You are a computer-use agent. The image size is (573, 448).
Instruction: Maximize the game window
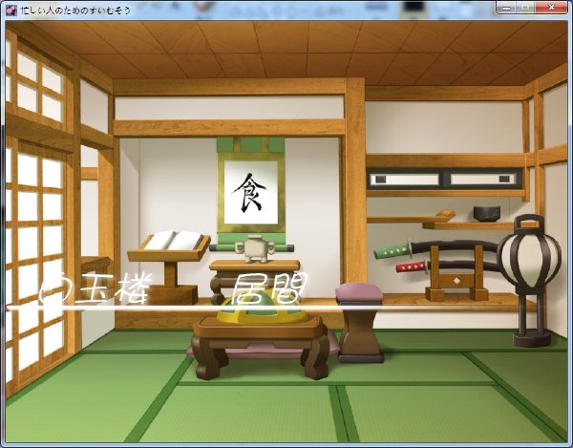tap(525, 8)
